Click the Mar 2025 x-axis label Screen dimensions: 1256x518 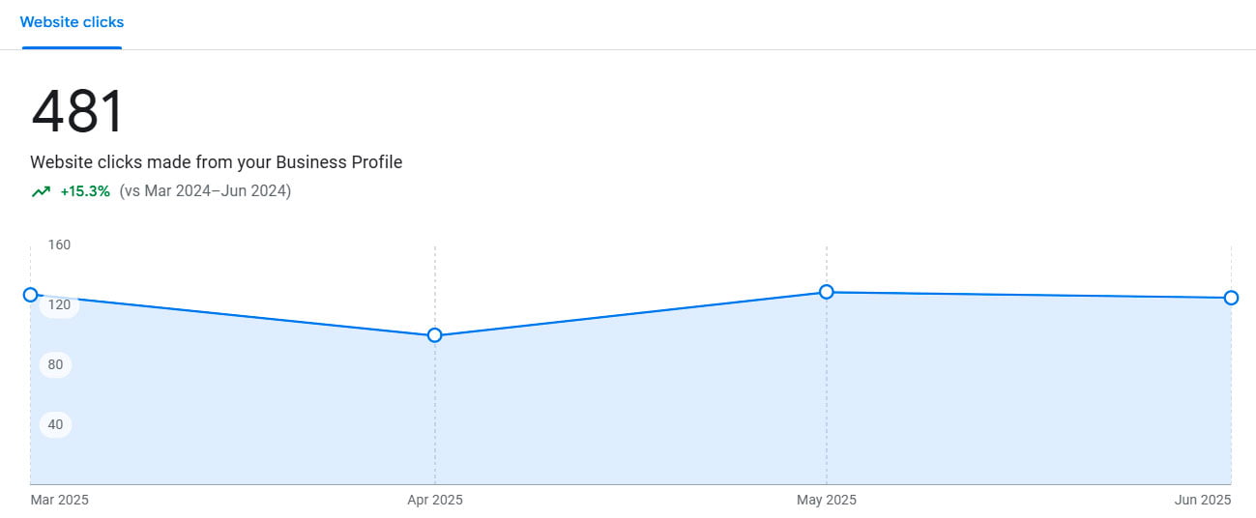pos(59,500)
